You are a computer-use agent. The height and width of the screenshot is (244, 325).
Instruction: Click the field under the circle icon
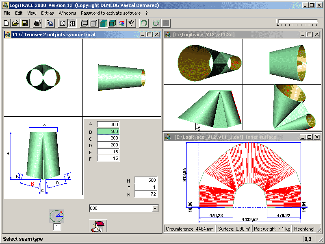tap(57, 227)
